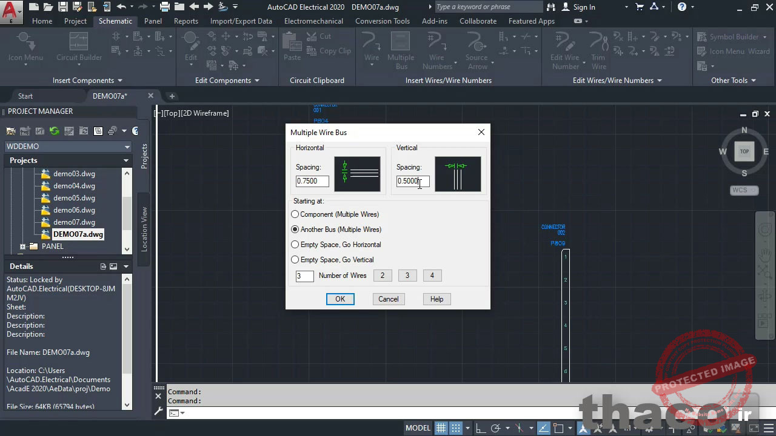The image size is (776, 436).
Task: Set number of wires to 4
Action: click(432, 276)
